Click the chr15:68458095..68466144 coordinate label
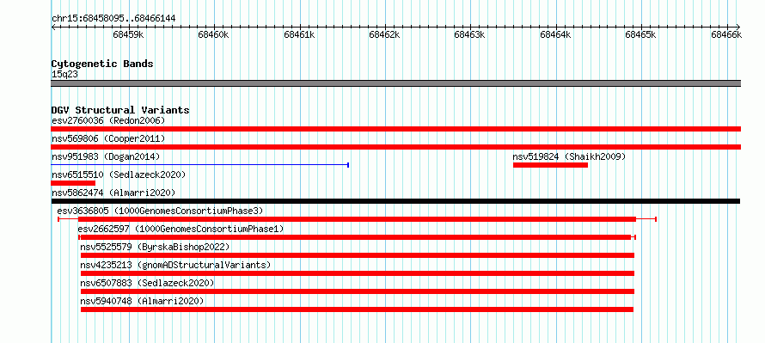The image size is (765, 343). 113,19
